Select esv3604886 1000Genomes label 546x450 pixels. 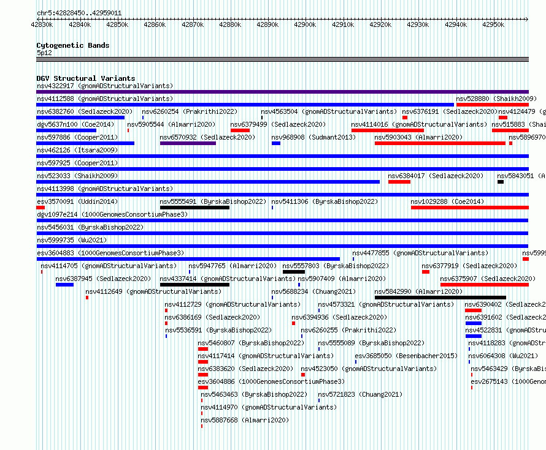coord(271,381)
